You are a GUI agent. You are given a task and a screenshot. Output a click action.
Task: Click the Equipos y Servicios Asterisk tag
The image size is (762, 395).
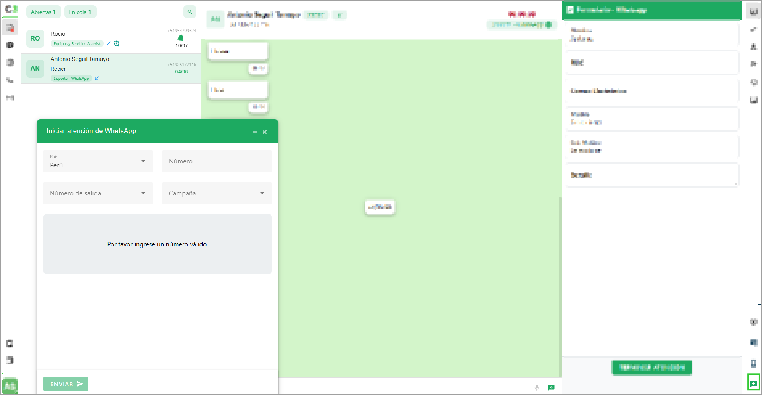pos(77,44)
